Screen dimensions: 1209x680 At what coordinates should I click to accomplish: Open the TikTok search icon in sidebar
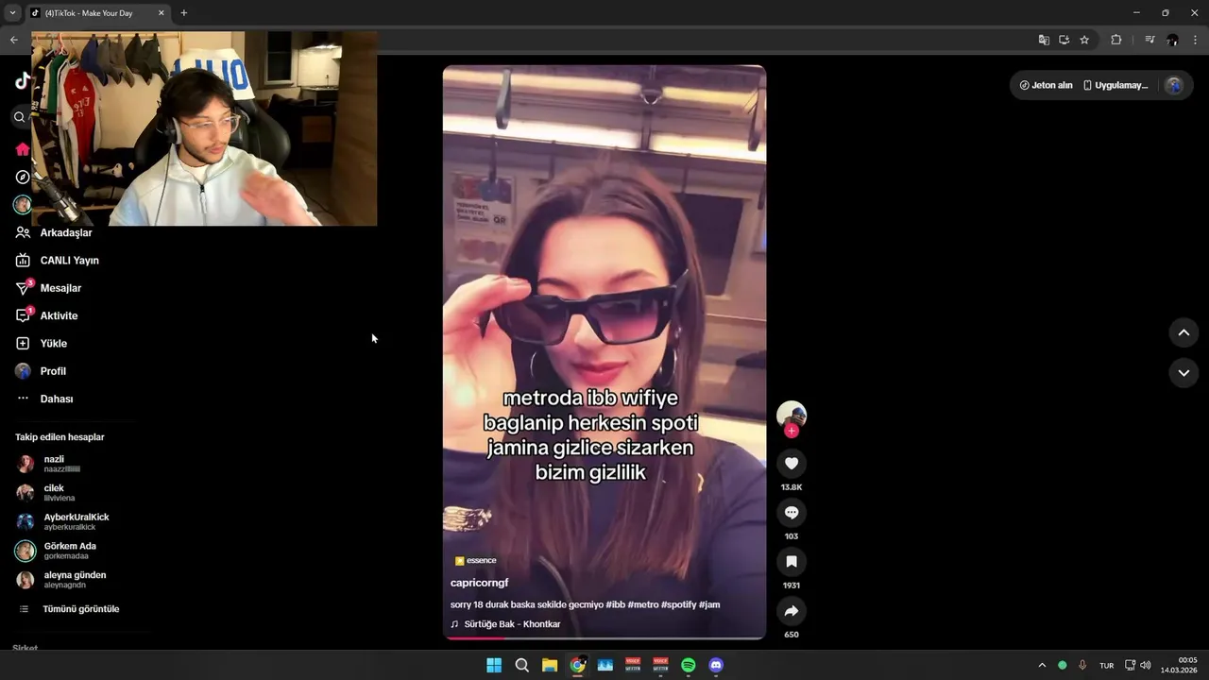[19, 117]
